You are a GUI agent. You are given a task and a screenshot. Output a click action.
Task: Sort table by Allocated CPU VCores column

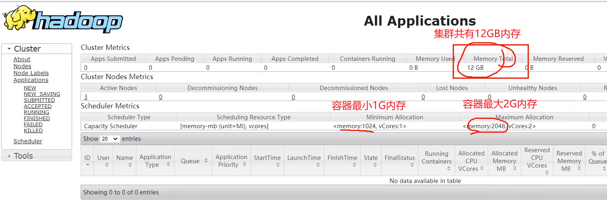[471, 161]
